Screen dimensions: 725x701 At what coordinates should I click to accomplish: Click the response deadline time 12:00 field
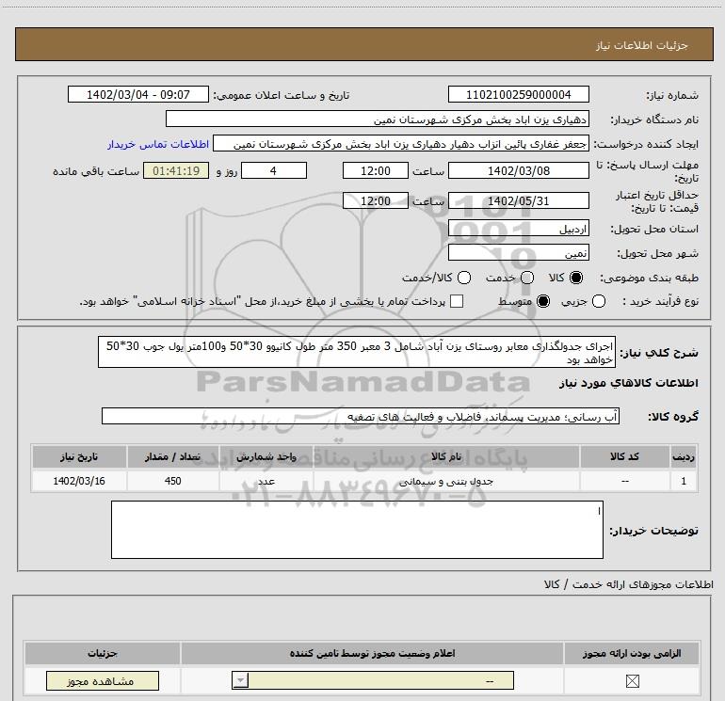tap(376, 171)
